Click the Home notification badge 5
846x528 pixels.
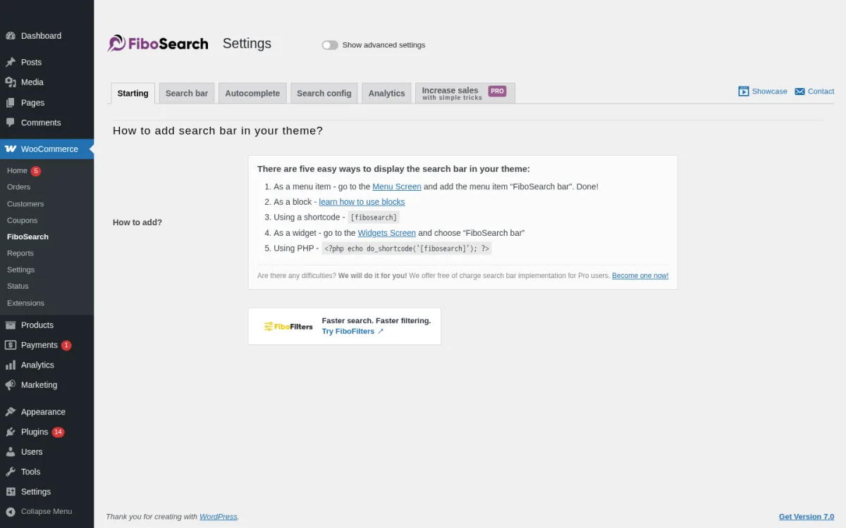pyautogui.click(x=36, y=171)
